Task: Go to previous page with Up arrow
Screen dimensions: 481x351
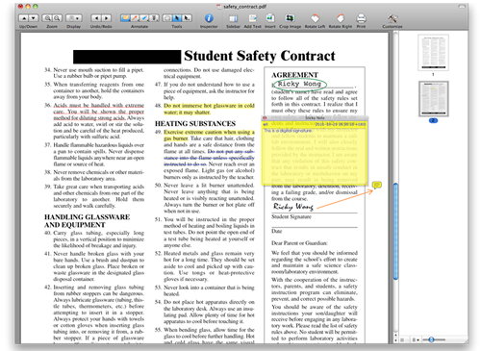Action: point(24,18)
